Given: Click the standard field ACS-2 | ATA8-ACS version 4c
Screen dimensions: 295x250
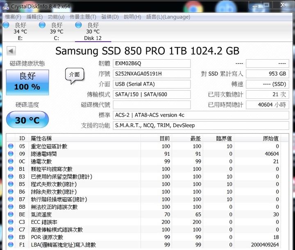Looking at the screenshot, I should coord(201,115).
